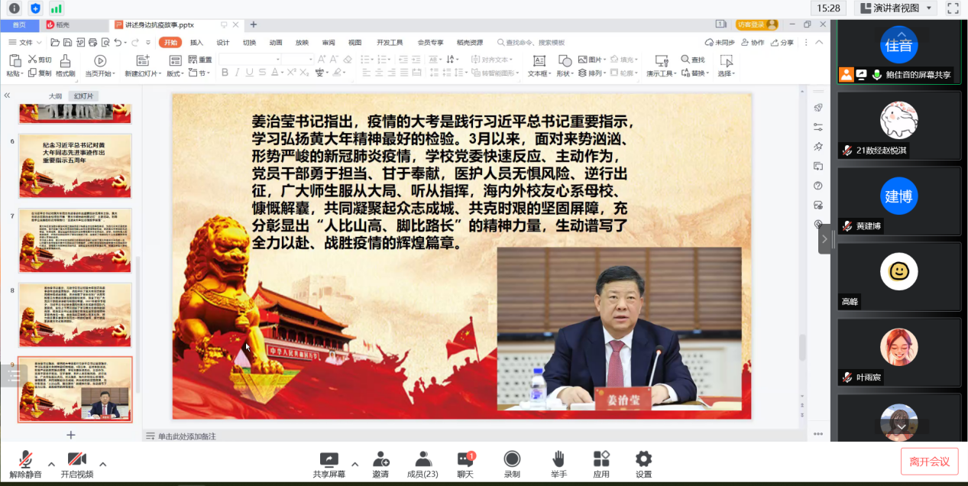The height and width of the screenshot is (486, 968).
Task: Click the Format Painter (格式刷) icon
Action: click(65, 61)
